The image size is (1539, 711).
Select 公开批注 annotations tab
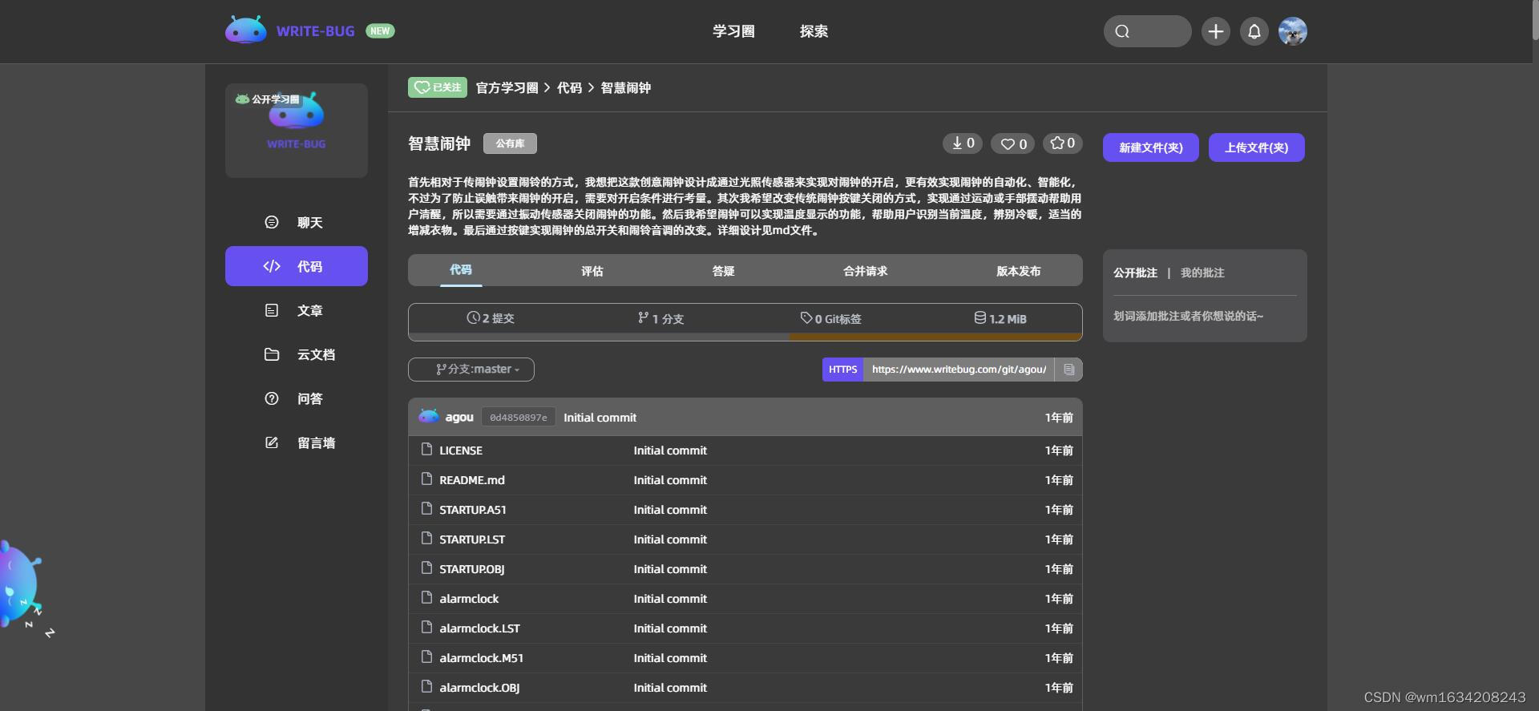pyautogui.click(x=1135, y=273)
